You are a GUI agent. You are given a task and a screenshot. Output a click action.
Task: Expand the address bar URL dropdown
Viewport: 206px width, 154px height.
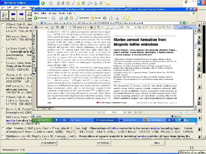[180, 23]
